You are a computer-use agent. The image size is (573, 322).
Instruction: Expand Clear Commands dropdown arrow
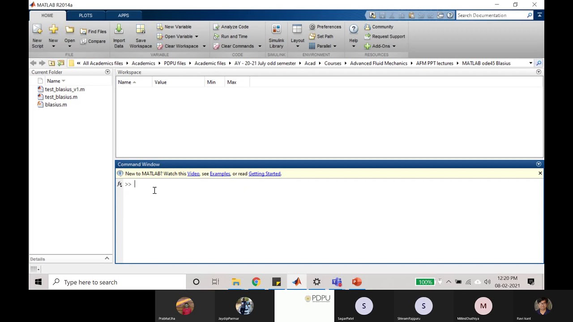coord(260,46)
